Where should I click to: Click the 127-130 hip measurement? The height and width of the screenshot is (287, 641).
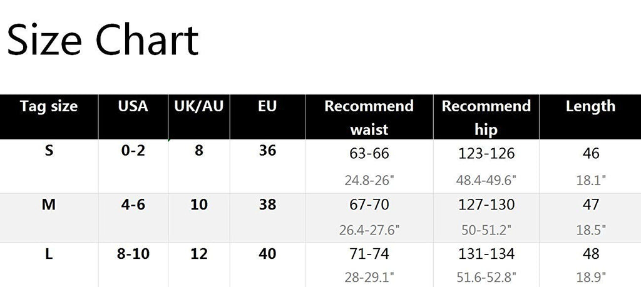click(486, 204)
